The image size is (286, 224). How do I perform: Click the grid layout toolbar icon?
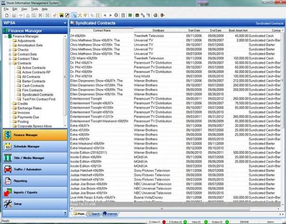point(98,15)
